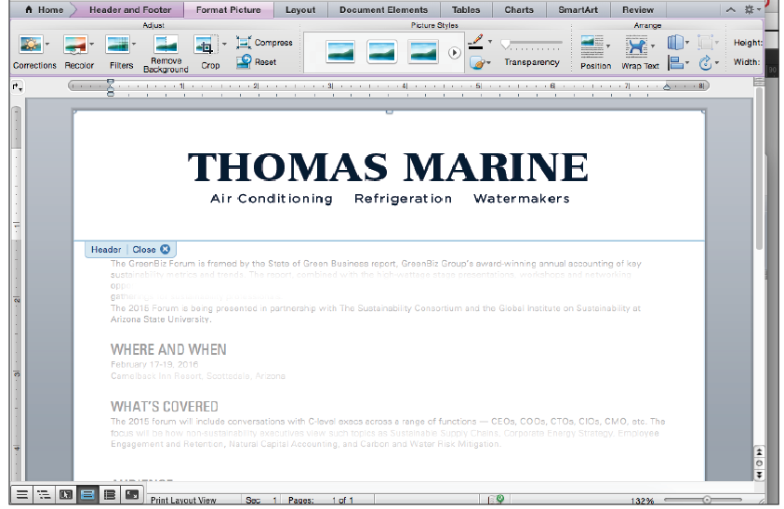Go to previous page with double-up arrow

pos(759,451)
